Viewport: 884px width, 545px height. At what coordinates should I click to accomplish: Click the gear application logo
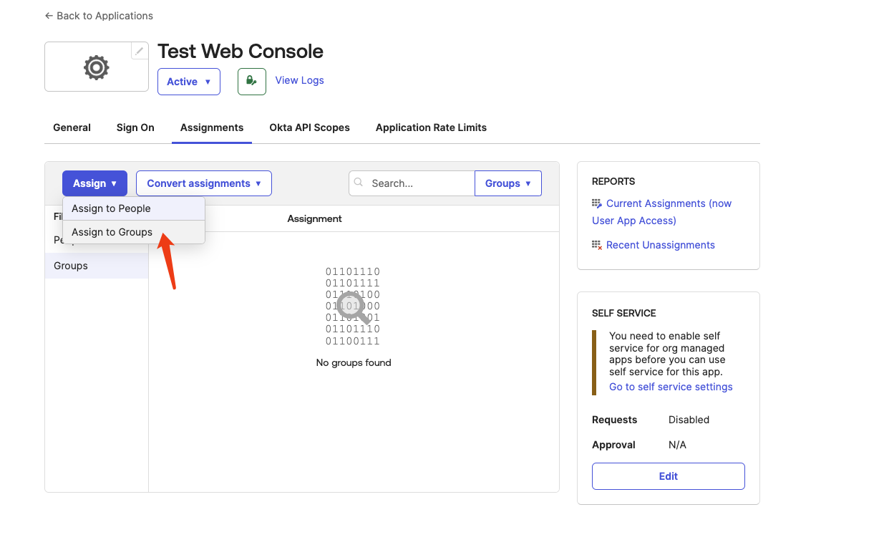coord(97,67)
